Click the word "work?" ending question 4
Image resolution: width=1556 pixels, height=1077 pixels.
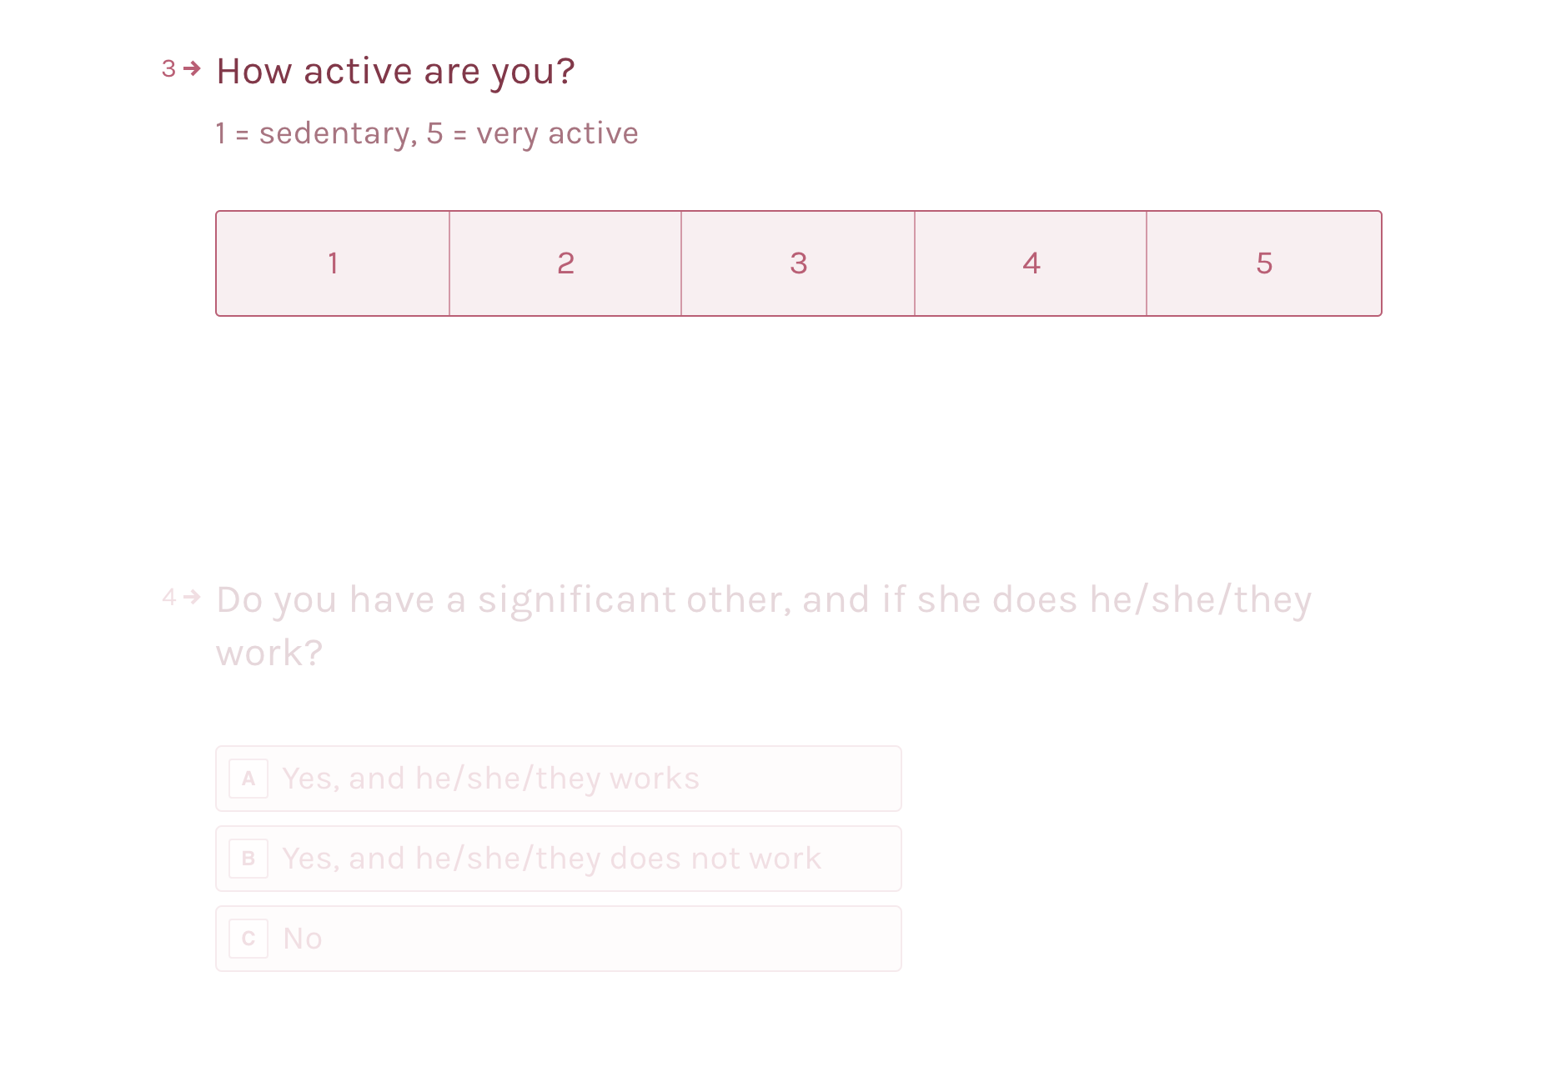pyautogui.click(x=269, y=654)
